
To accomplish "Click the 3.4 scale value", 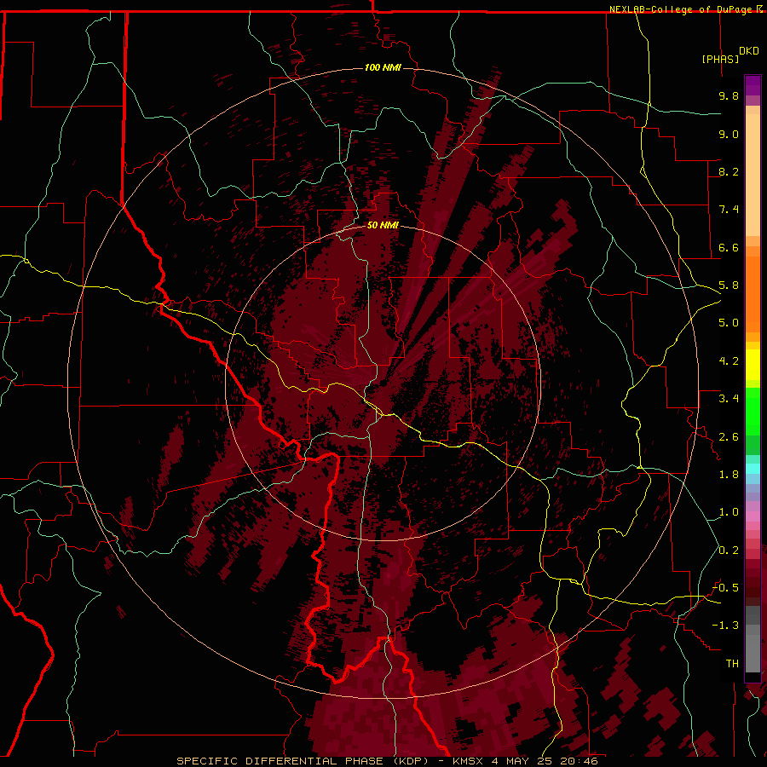I will [729, 399].
